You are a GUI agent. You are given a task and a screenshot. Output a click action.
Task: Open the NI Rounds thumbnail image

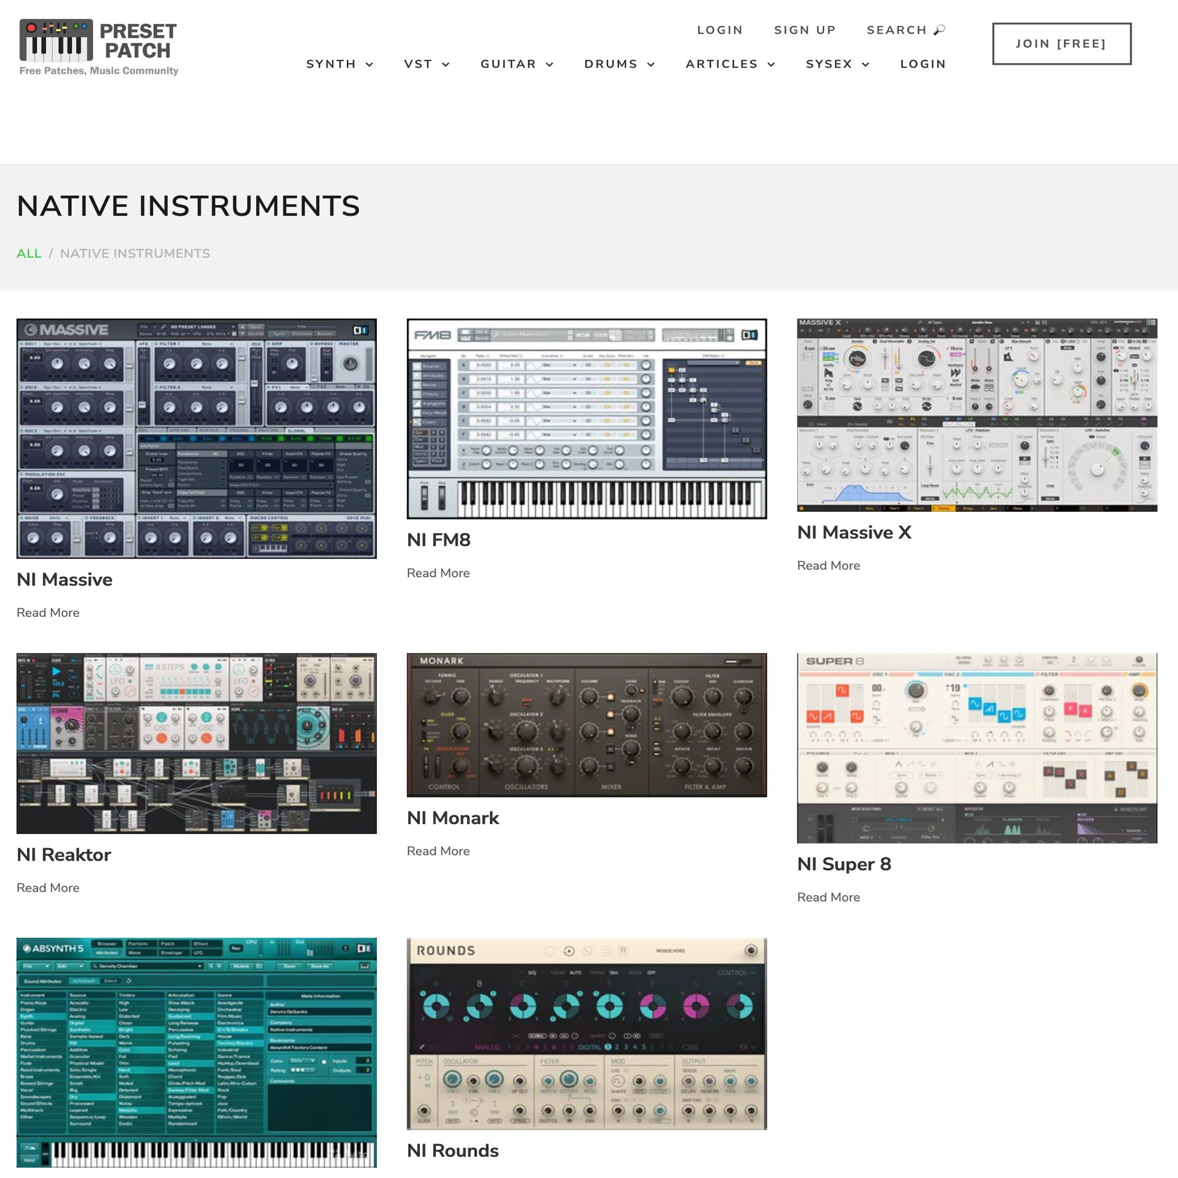point(587,1034)
